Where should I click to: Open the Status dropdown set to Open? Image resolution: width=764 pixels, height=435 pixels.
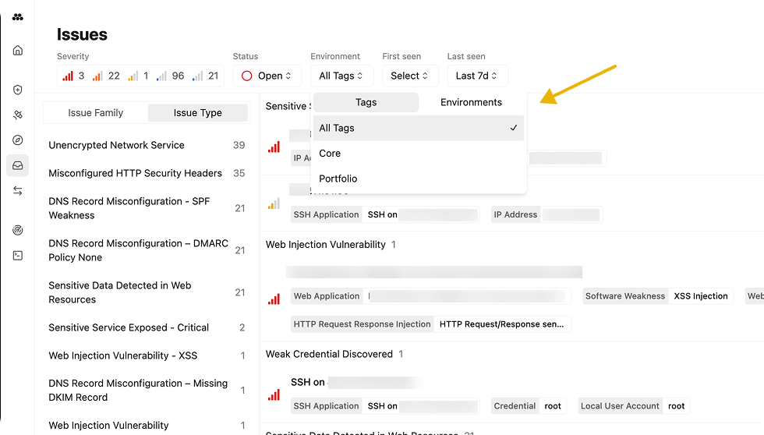click(267, 76)
